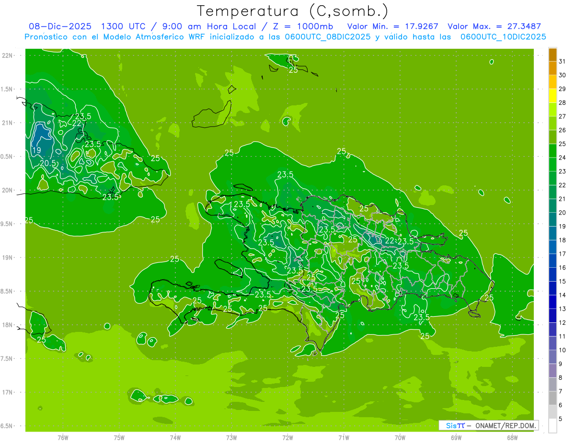
Task: Click the '22N' latitude axis label
Action: pos(8,56)
